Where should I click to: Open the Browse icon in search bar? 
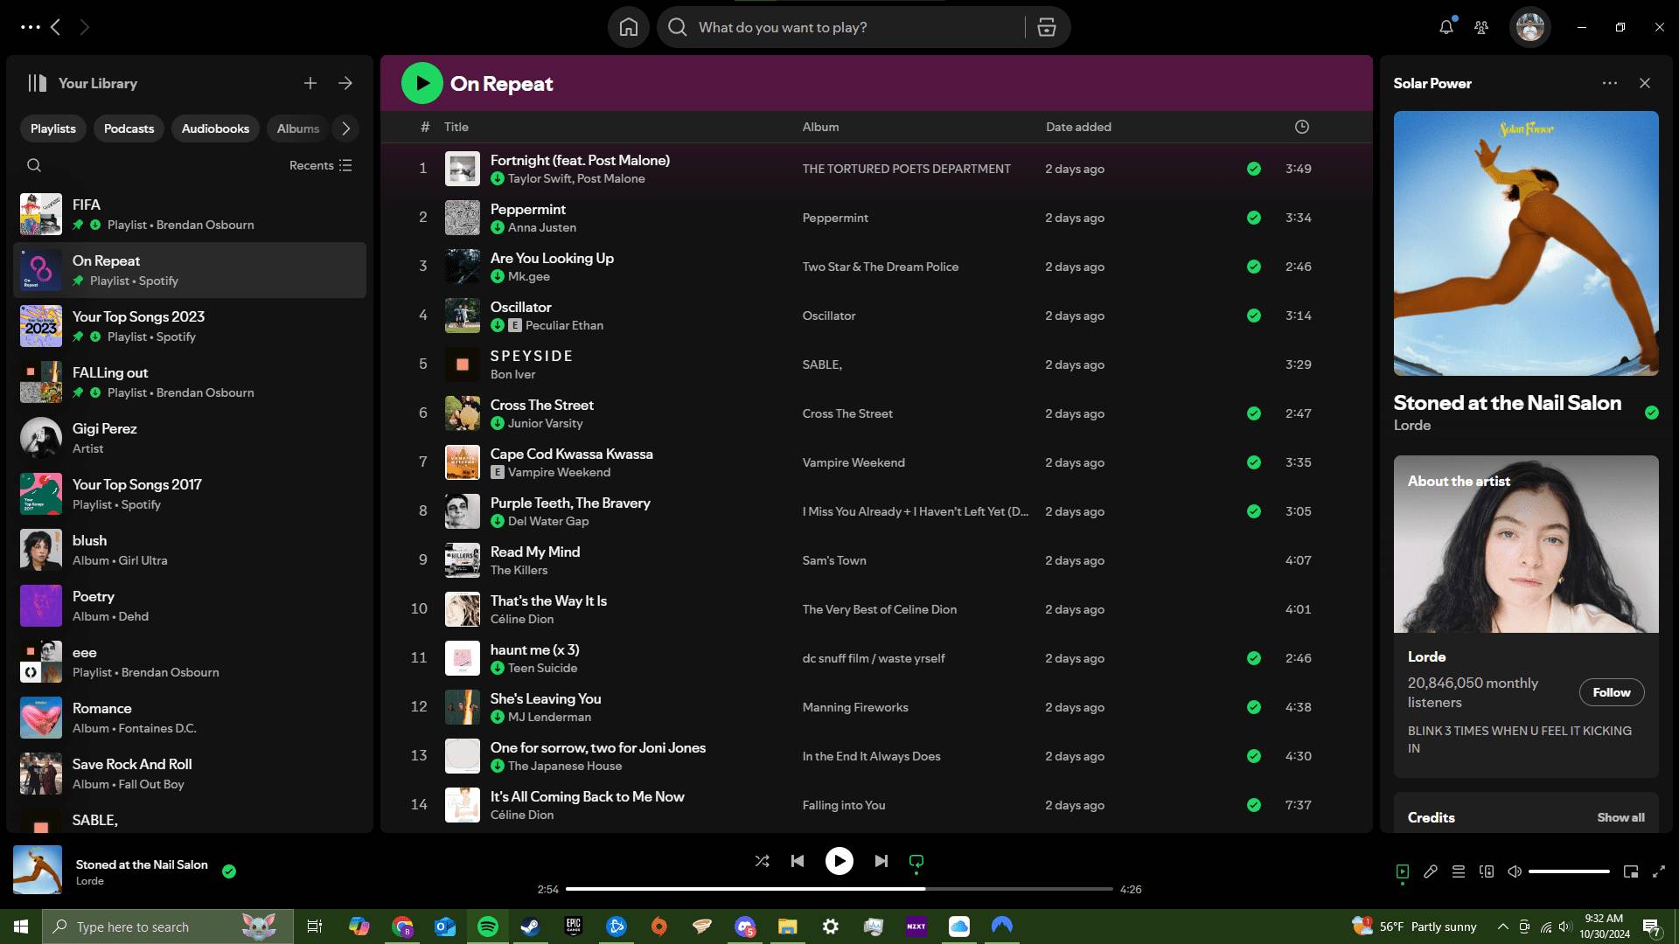(x=1046, y=27)
